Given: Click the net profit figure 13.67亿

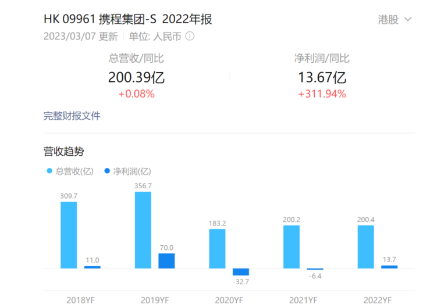Looking at the screenshot, I should tap(322, 77).
